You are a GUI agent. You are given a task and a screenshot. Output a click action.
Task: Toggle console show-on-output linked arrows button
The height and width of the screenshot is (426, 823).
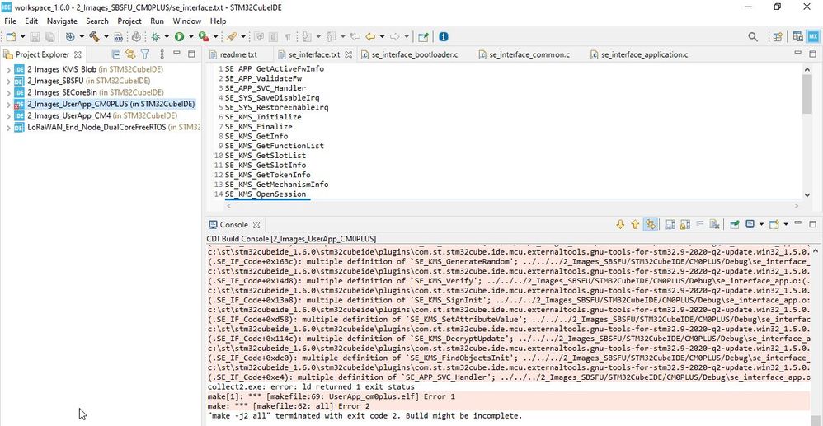click(651, 225)
